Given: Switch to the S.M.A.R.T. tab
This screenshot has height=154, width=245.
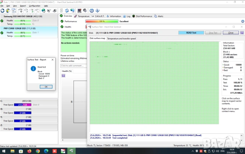Looking at the screenshot, I should [x=98, y=16].
